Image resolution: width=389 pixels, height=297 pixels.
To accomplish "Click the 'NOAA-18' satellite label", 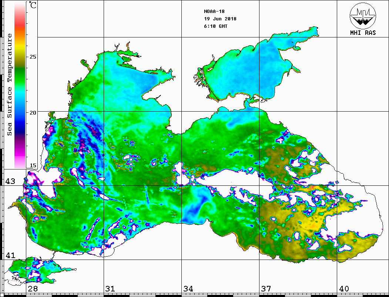I will 214,11.
